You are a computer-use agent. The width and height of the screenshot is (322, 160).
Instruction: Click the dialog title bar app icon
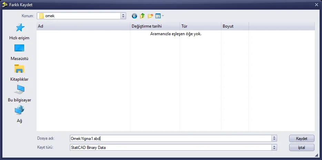[x=5, y=5]
